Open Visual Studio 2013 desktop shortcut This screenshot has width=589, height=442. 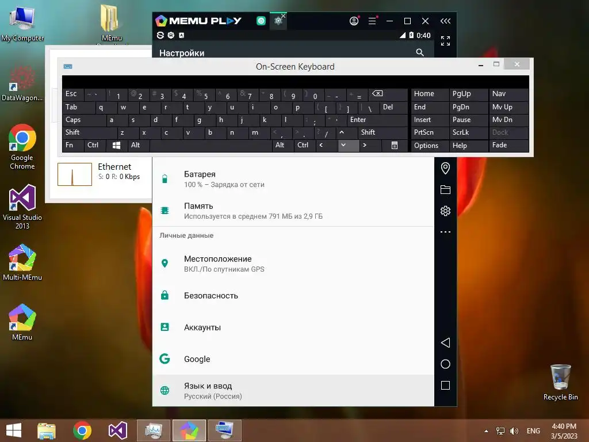coord(22,207)
